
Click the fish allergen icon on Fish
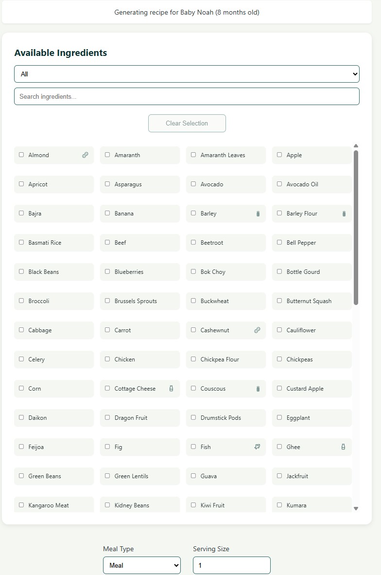(257, 447)
